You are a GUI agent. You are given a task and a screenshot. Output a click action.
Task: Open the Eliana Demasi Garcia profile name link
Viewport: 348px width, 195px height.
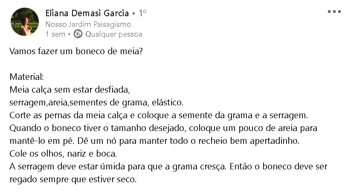click(x=87, y=13)
